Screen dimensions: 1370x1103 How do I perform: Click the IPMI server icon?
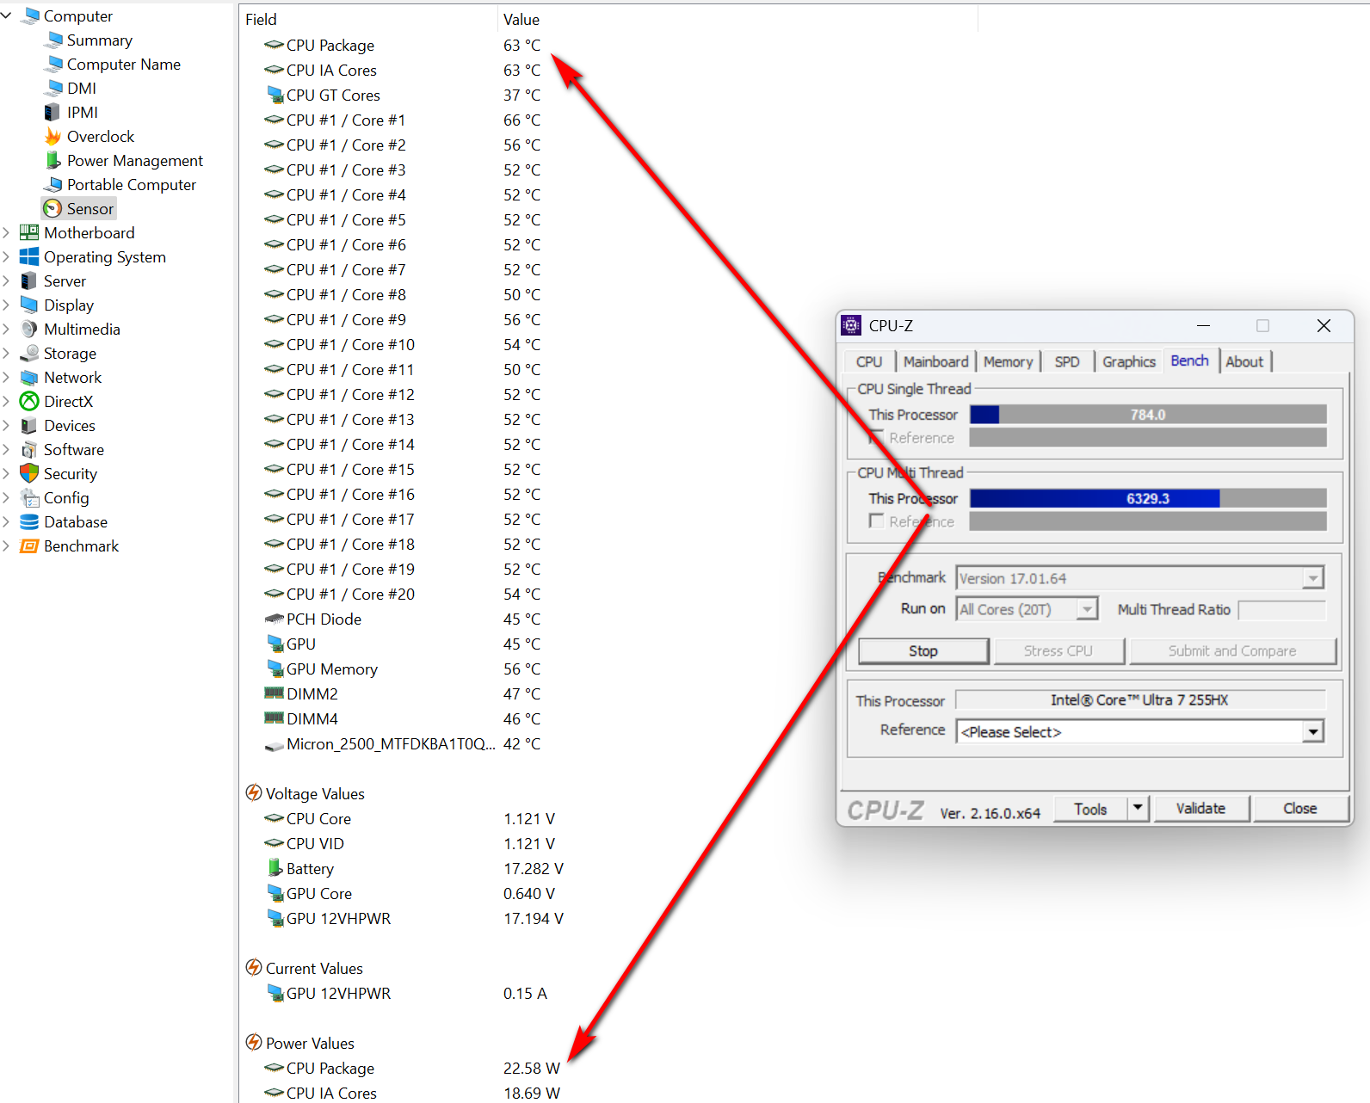coord(52,112)
